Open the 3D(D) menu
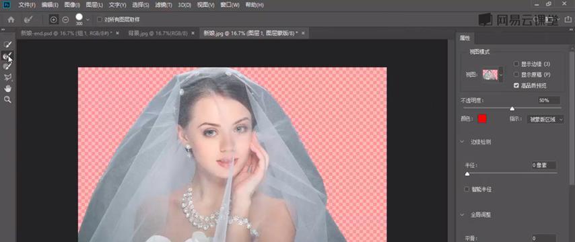This screenshot has height=242, width=575. click(x=184, y=5)
